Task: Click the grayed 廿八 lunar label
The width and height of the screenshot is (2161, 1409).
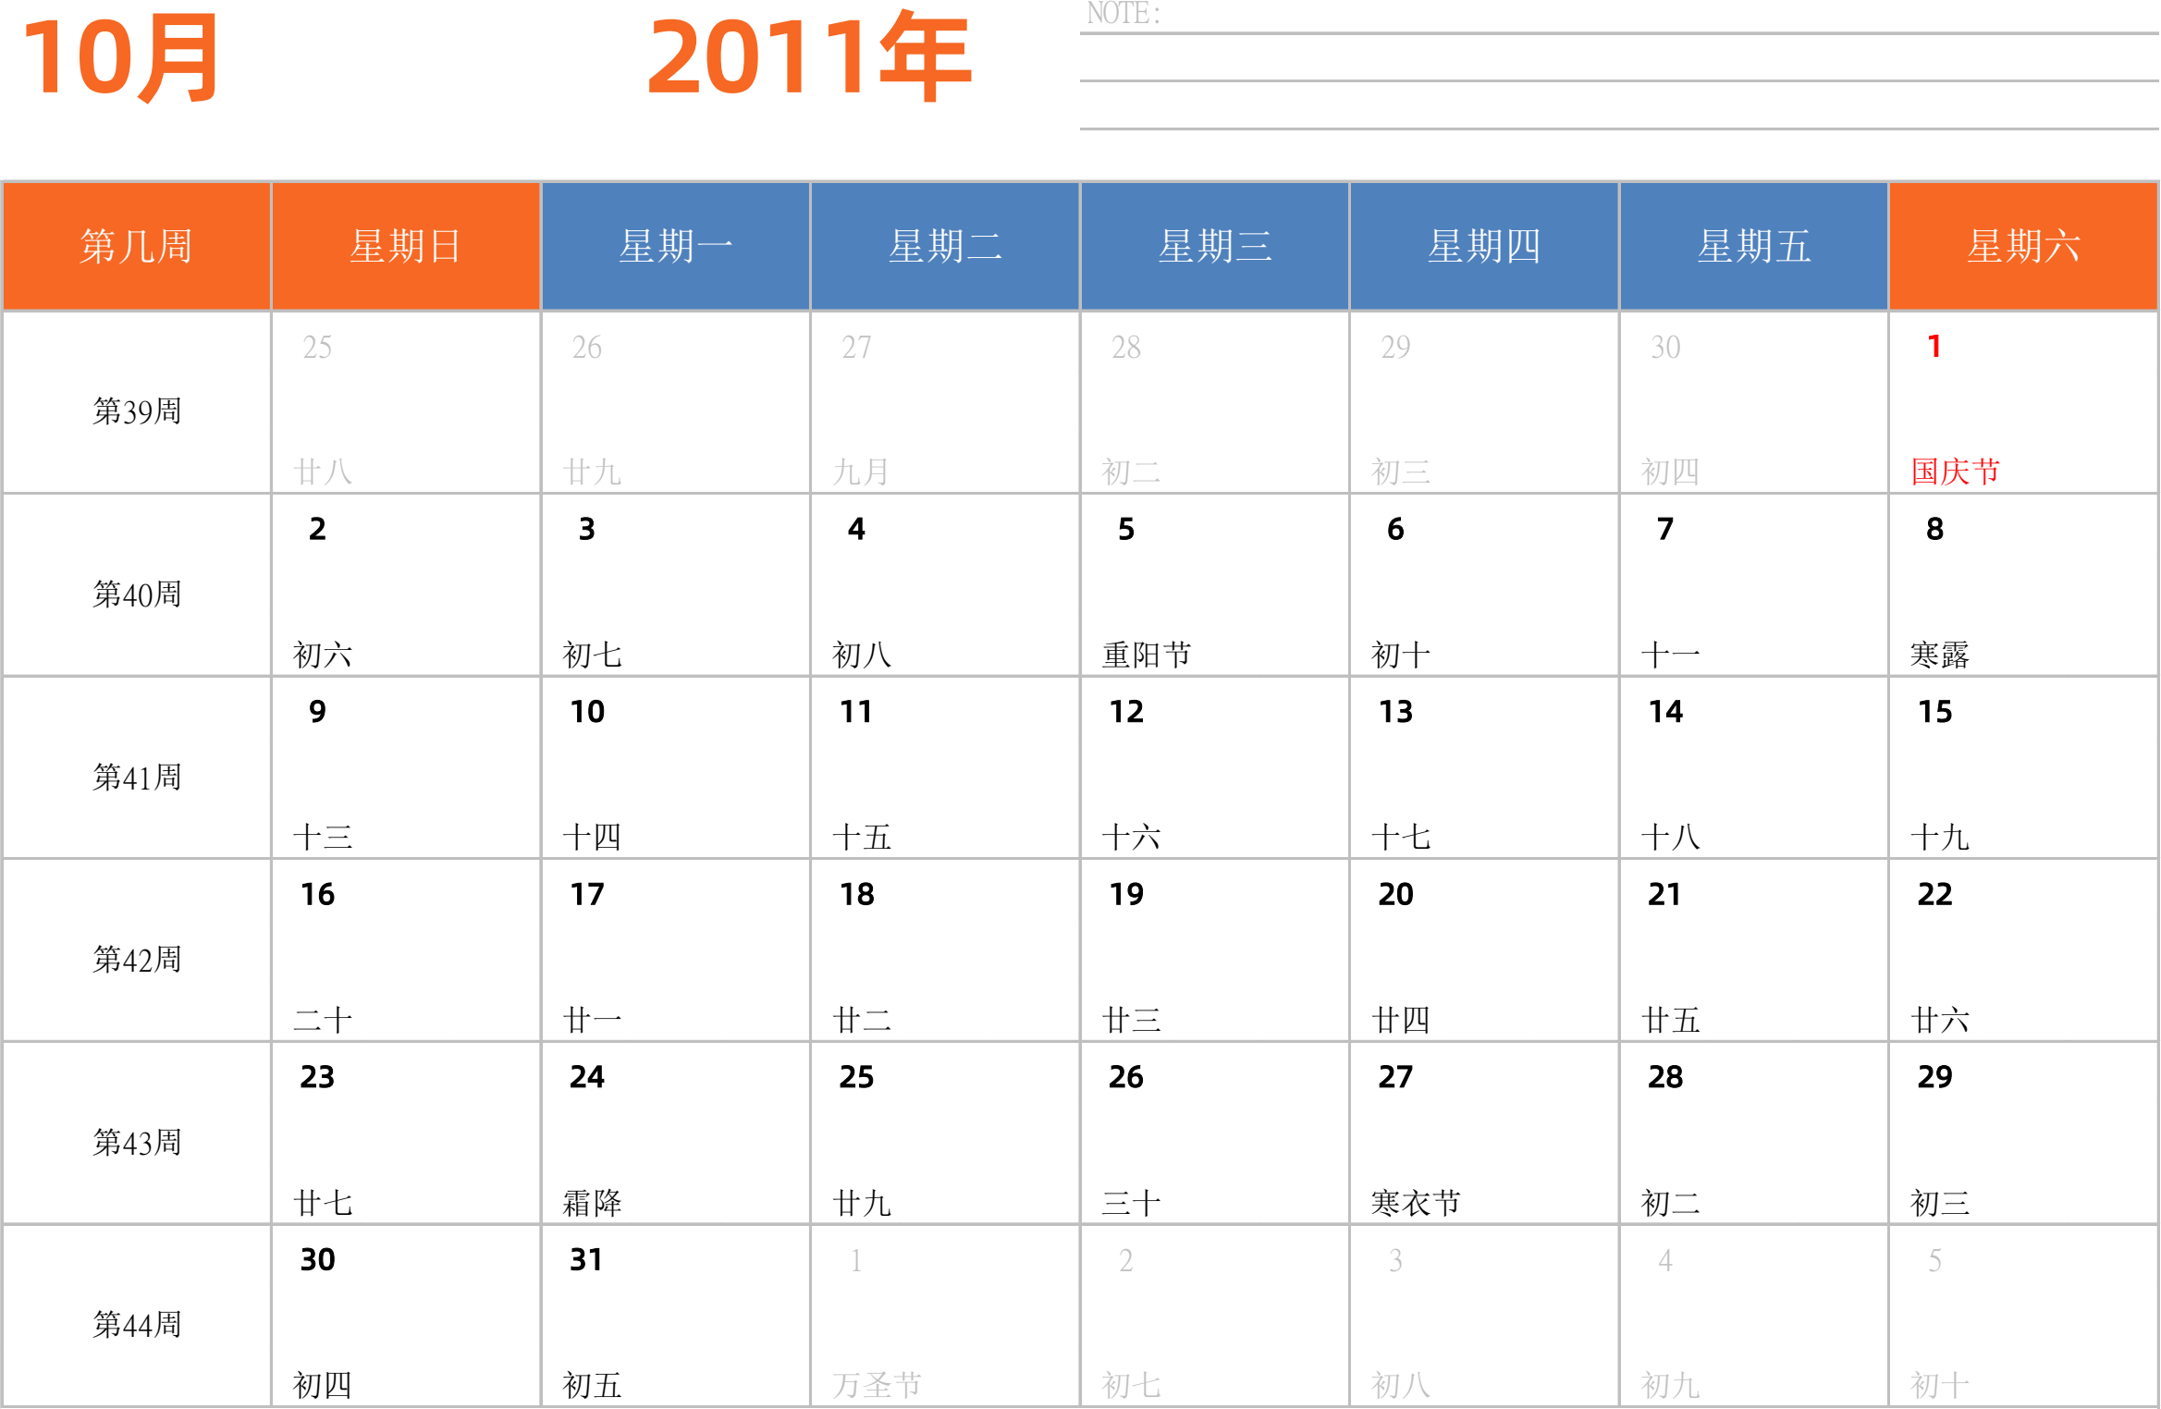Action: click(323, 472)
